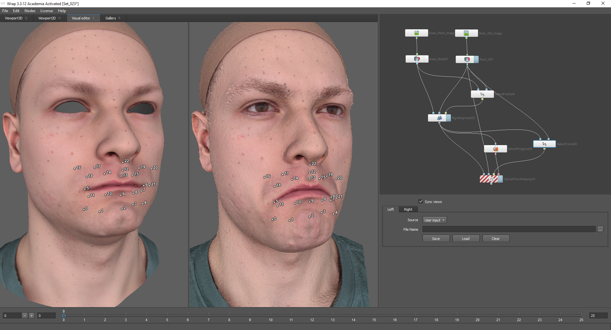The height and width of the screenshot is (330, 611).
Task: Click the timeline frame slider handle
Action: click(64, 315)
